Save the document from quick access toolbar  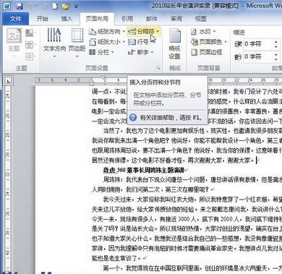(x=20, y=7)
